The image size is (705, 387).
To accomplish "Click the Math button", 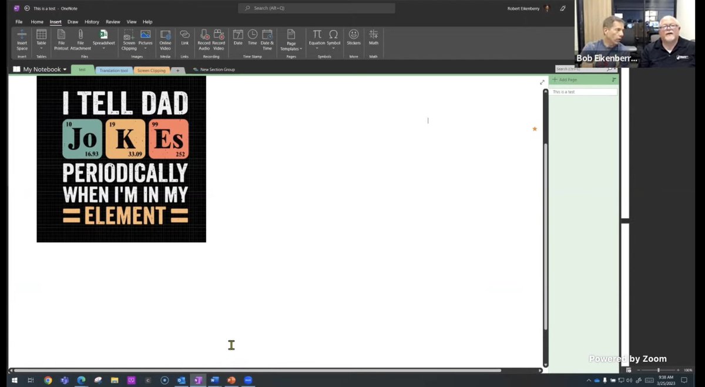I will (x=374, y=38).
